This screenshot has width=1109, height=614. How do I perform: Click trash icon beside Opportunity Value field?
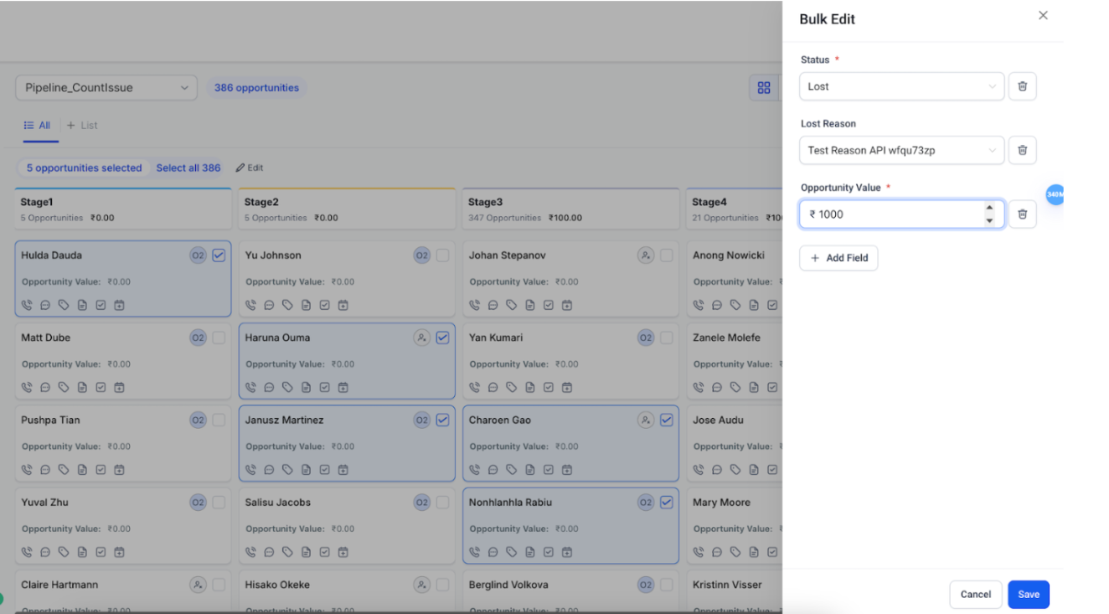point(1022,214)
